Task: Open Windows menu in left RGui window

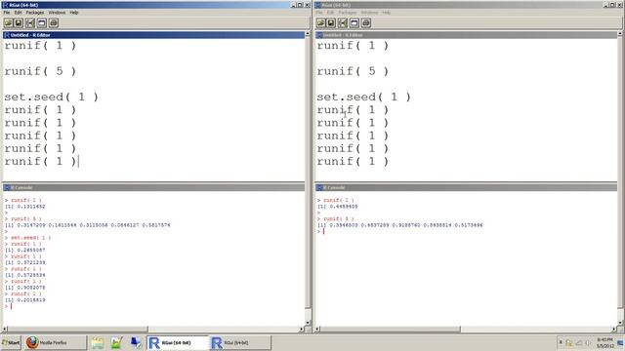Action: [57, 13]
